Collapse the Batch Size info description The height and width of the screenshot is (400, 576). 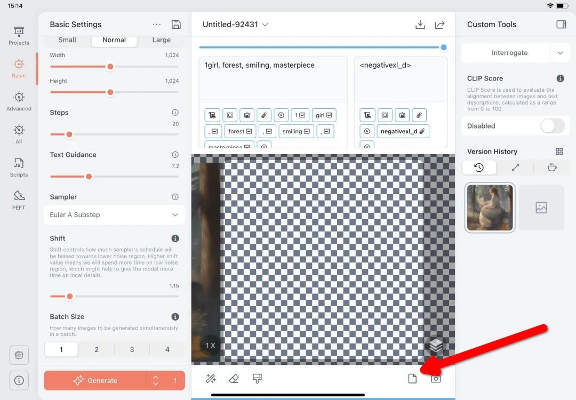(x=175, y=317)
